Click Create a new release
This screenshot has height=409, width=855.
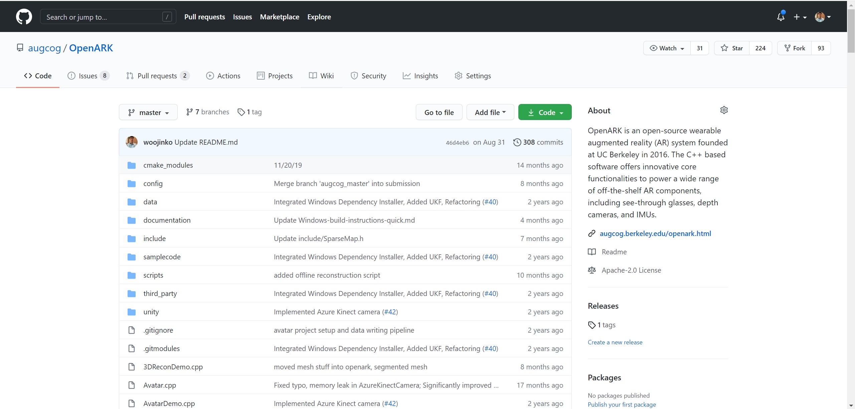pyautogui.click(x=615, y=342)
